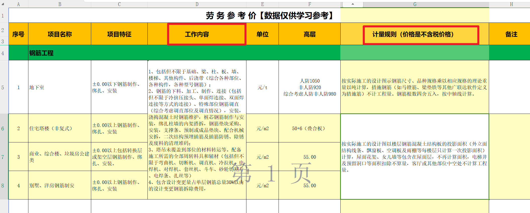Viewport: 530px width, 213px height.
Task: Click the 元/m2 cell in row 6
Action: coord(262,128)
